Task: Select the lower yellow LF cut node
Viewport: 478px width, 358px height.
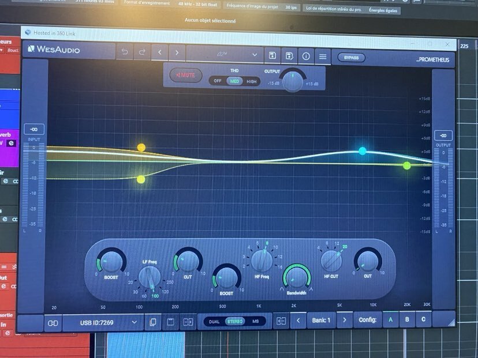Action: (141, 180)
